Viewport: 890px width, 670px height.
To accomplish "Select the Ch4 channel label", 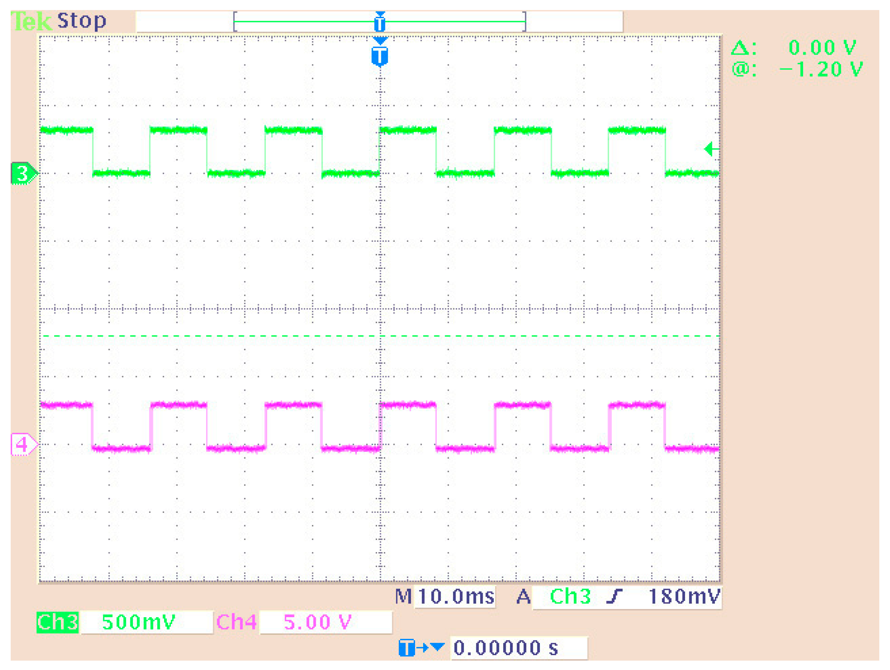I will tap(236, 622).
